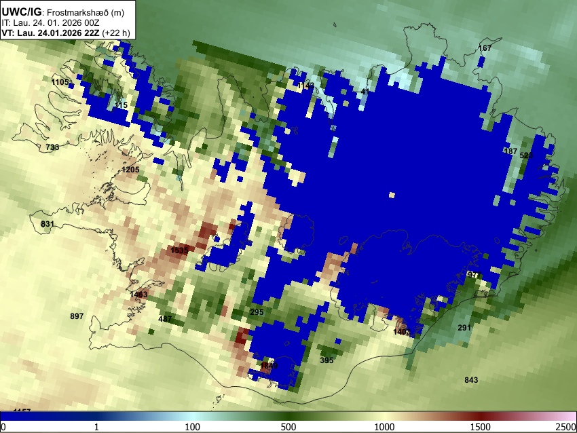Click the map value "1105"
The height and width of the screenshot is (433, 577).
point(60,81)
